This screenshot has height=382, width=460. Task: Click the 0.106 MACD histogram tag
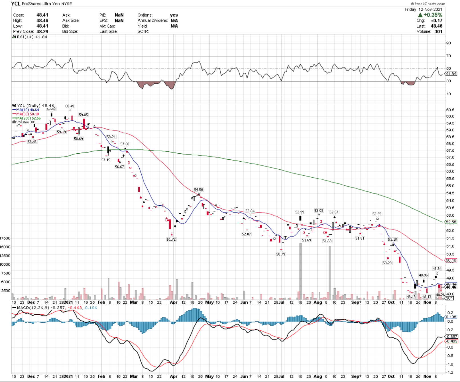coord(451,317)
